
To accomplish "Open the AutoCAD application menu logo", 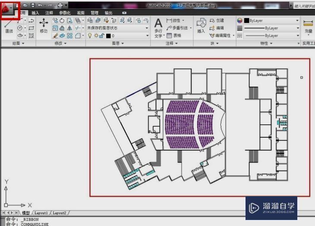I will 7,9.
